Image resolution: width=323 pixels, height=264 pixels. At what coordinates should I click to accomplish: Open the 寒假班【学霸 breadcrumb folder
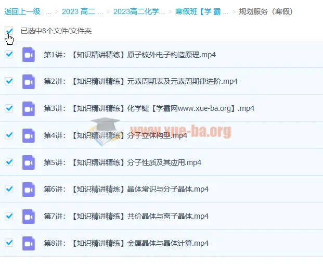201,11
